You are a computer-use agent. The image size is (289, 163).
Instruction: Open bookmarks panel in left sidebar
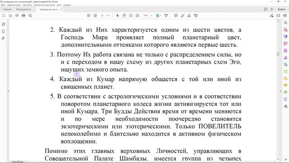point(3,31)
